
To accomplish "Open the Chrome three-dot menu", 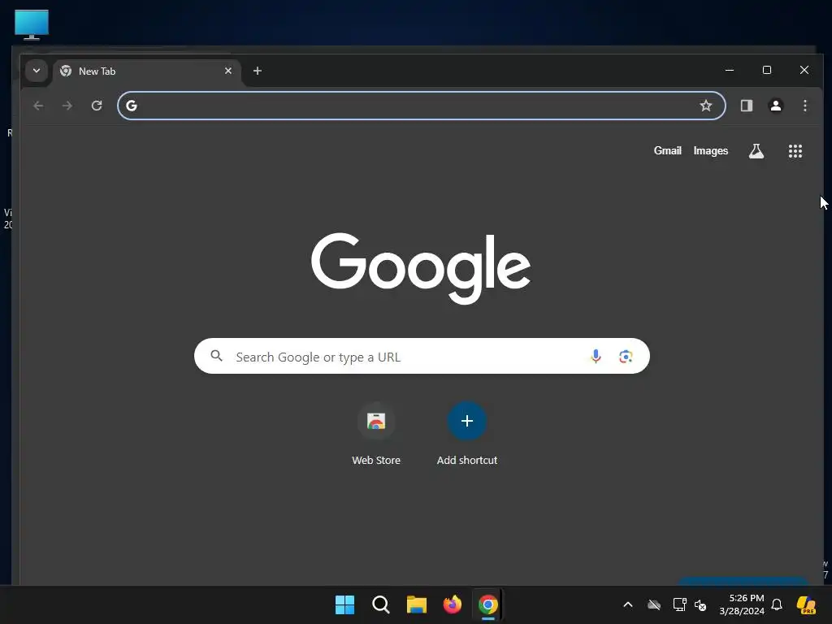I will pyautogui.click(x=805, y=106).
